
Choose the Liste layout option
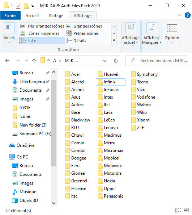point(42,41)
